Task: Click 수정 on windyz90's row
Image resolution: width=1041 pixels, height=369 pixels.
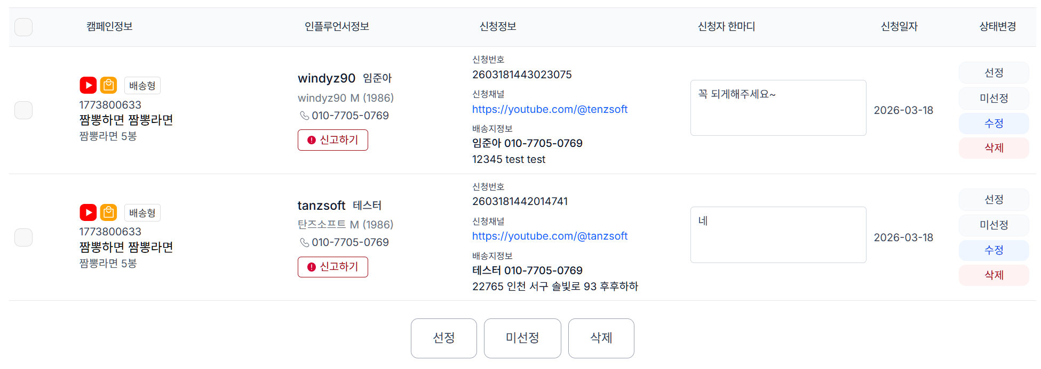Action: (994, 123)
